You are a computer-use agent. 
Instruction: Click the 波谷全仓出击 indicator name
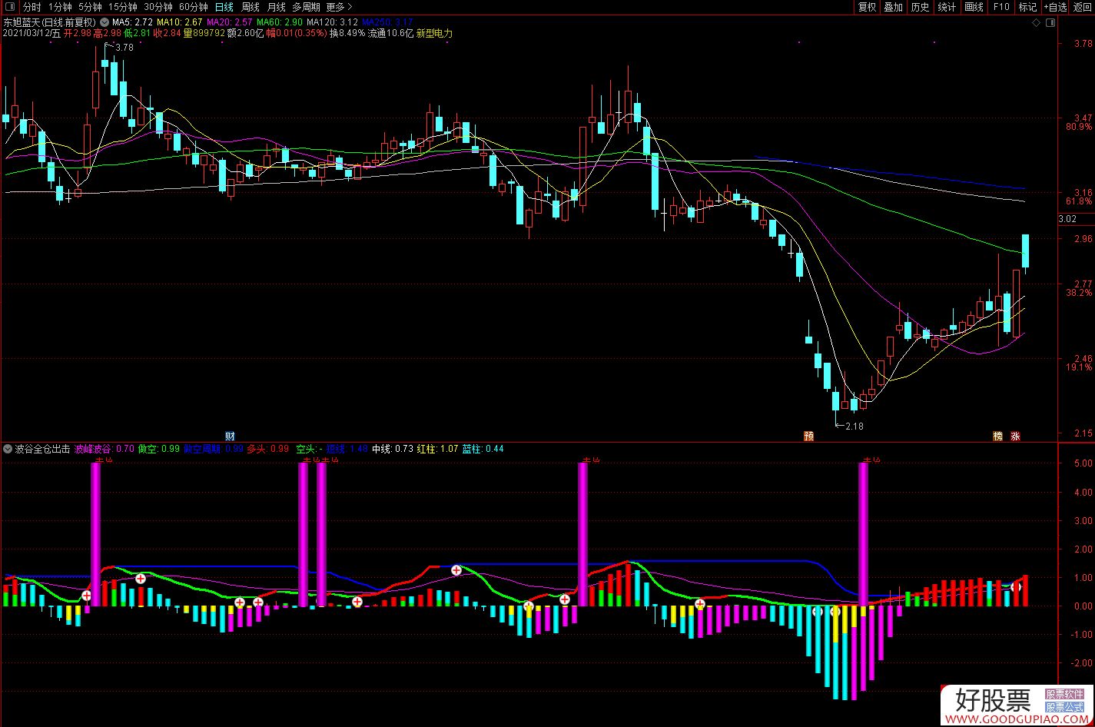pos(43,448)
